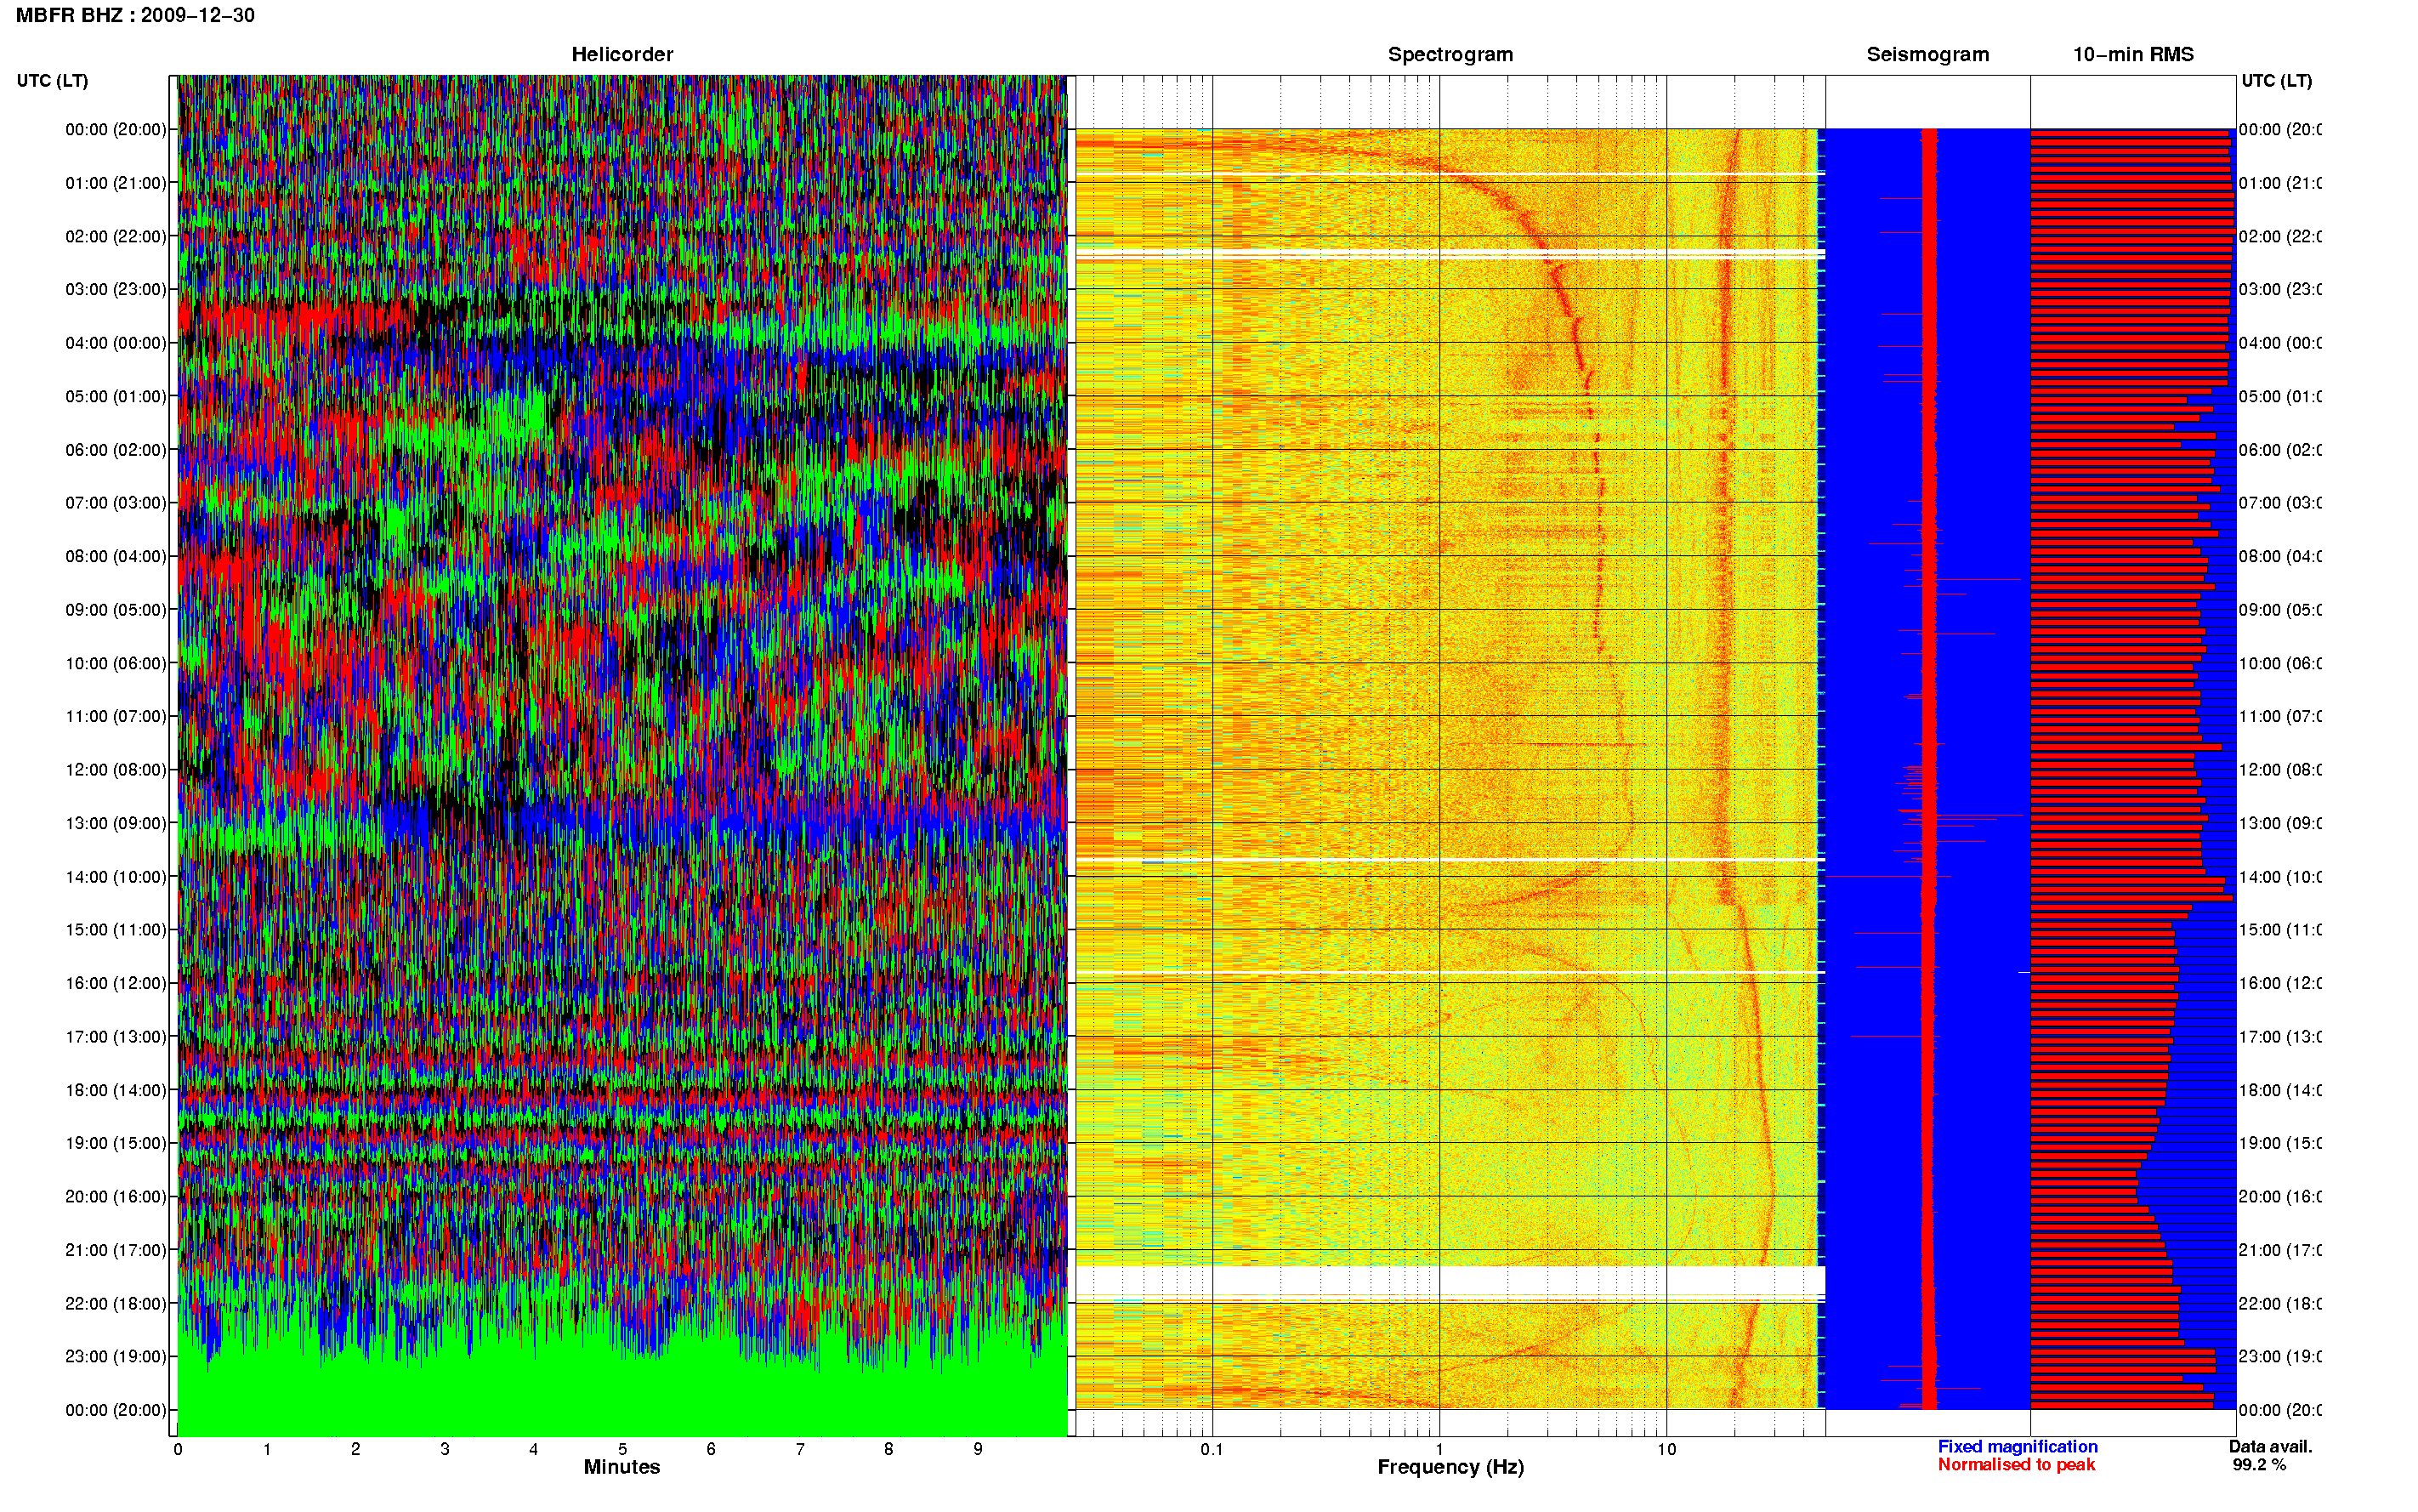Viewport: 2418px width, 1512px height.
Task: Select left-axis time label '04:00 (00:00)'
Action: point(116,343)
